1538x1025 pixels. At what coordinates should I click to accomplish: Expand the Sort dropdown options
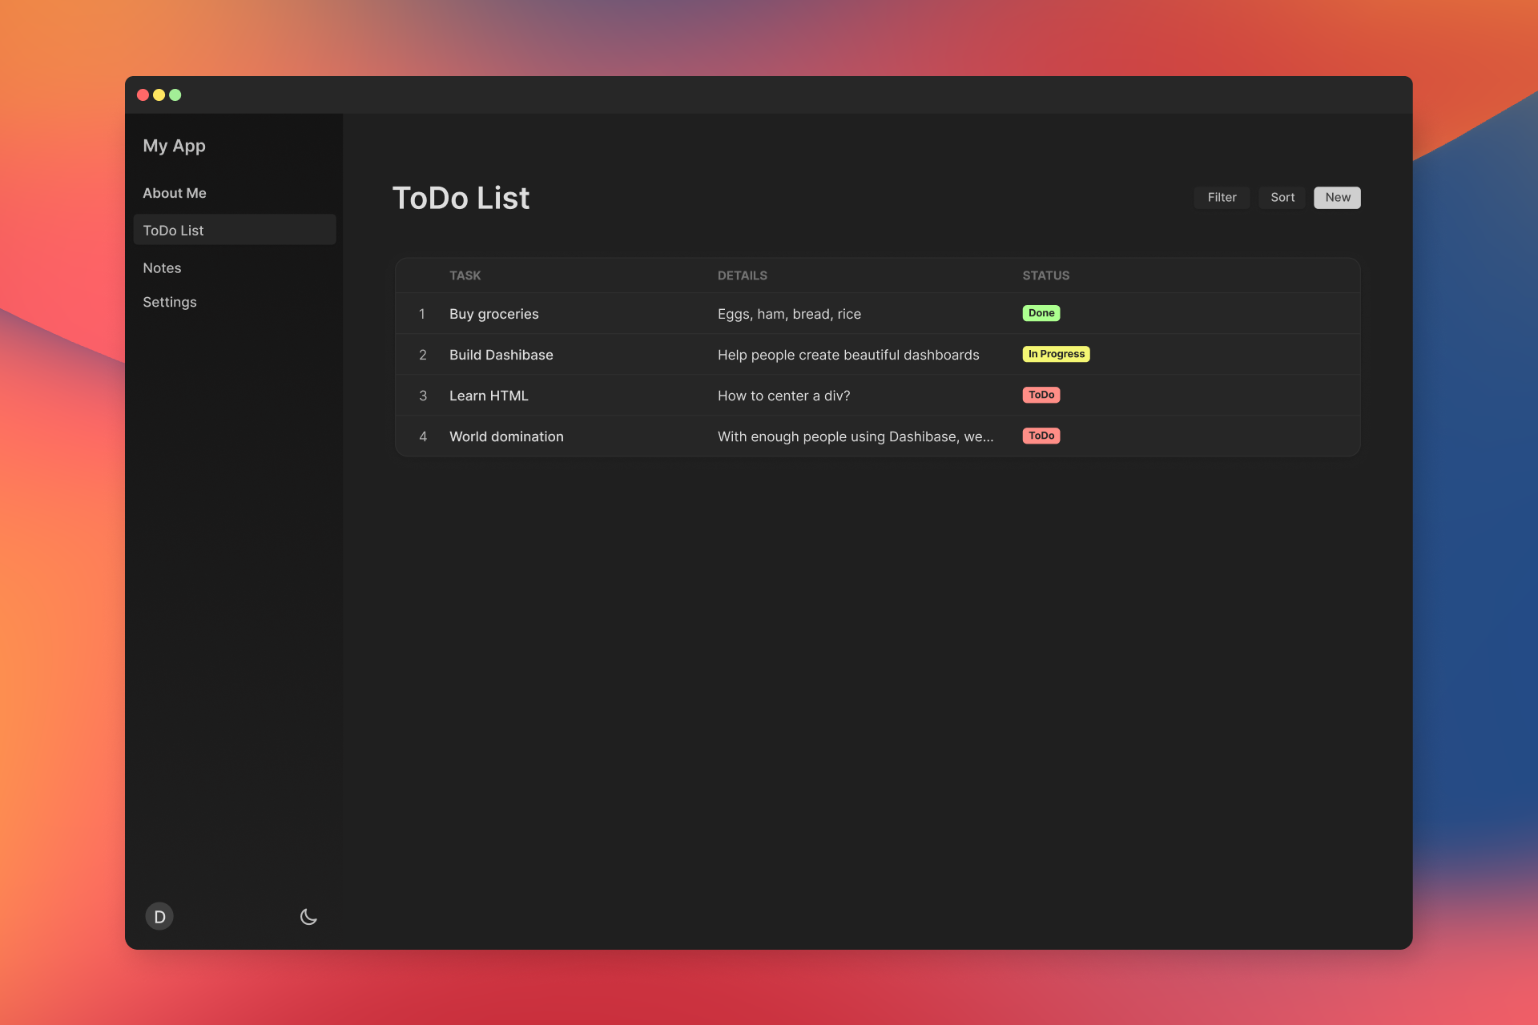pyautogui.click(x=1282, y=197)
